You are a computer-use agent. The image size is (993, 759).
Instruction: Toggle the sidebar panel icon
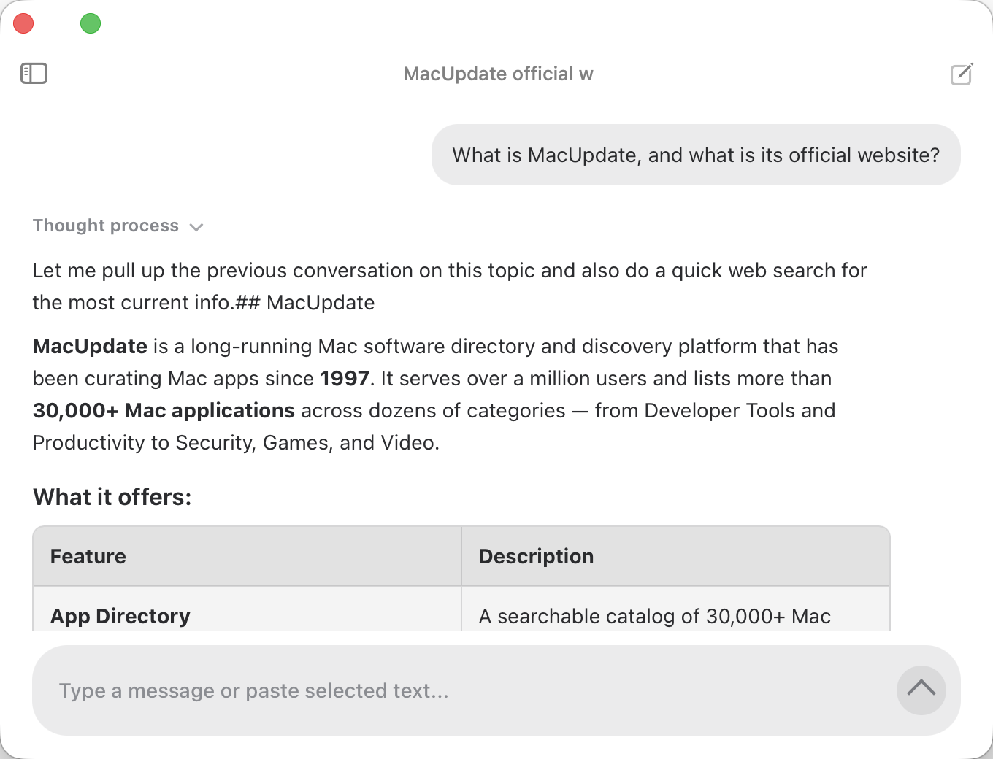[x=34, y=73]
